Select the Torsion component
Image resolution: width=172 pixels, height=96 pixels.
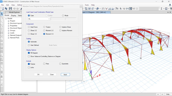click(44, 27)
